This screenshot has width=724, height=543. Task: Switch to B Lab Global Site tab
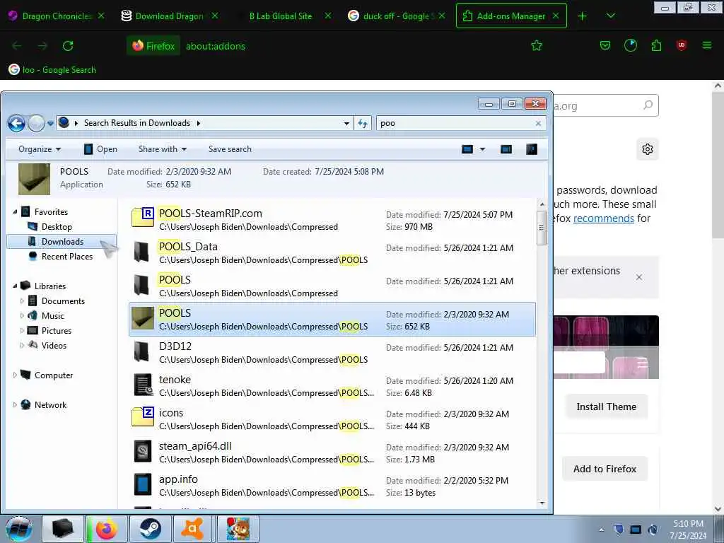281,16
